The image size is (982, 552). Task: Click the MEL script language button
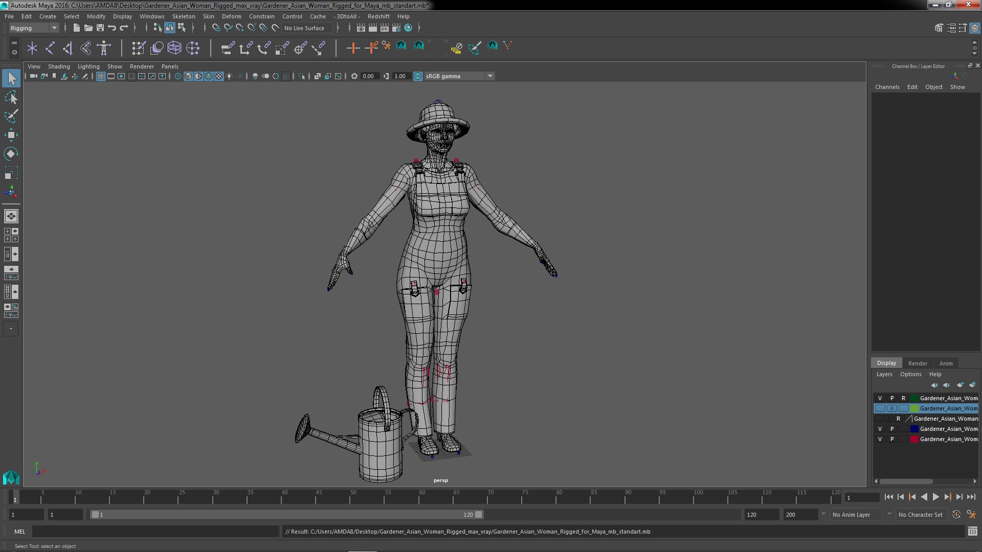point(19,532)
